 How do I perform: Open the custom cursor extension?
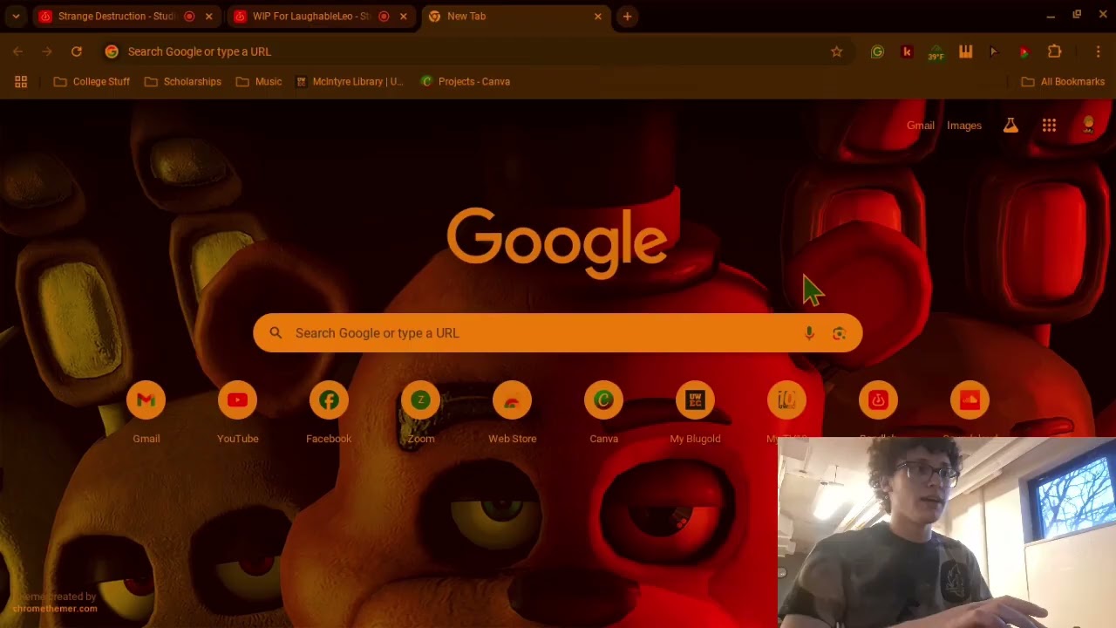click(x=994, y=51)
